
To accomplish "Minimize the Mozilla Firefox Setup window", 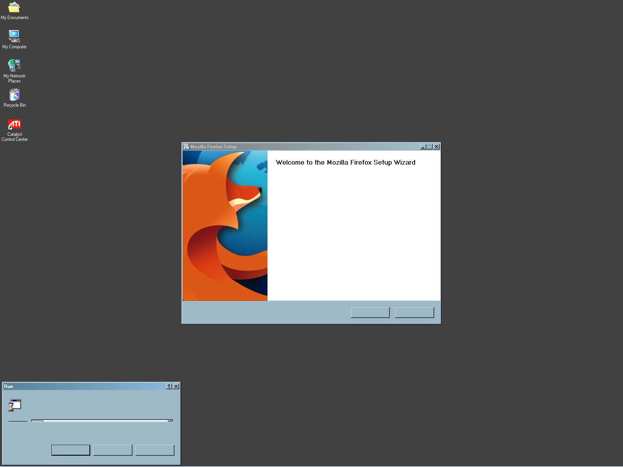I will (x=423, y=147).
